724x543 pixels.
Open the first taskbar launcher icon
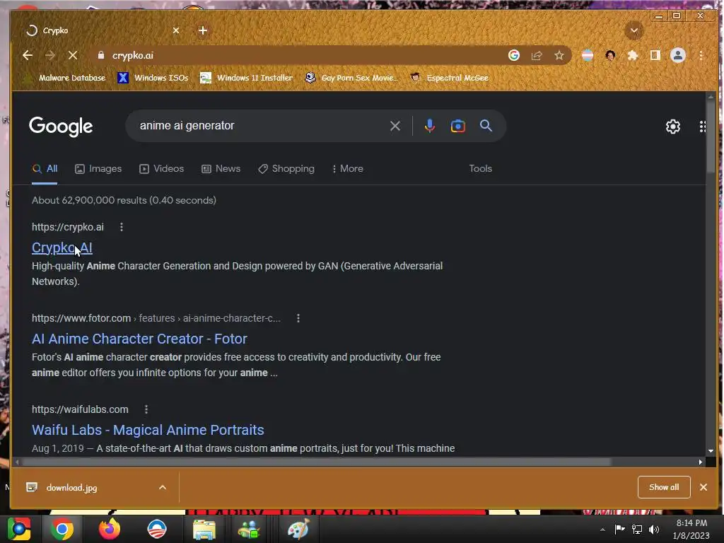point(19,529)
